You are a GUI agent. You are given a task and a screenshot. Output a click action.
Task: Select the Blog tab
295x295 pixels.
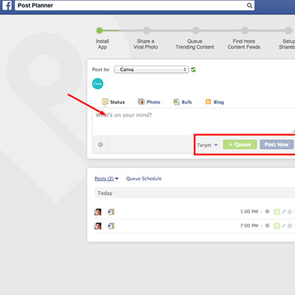tap(215, 102)
